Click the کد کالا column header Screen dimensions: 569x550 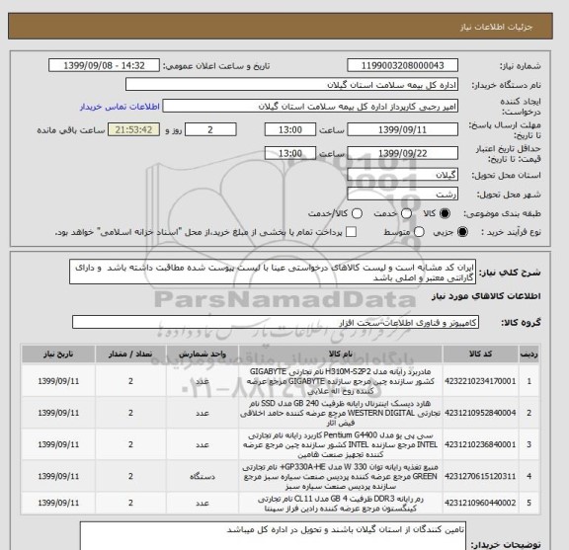480,354
